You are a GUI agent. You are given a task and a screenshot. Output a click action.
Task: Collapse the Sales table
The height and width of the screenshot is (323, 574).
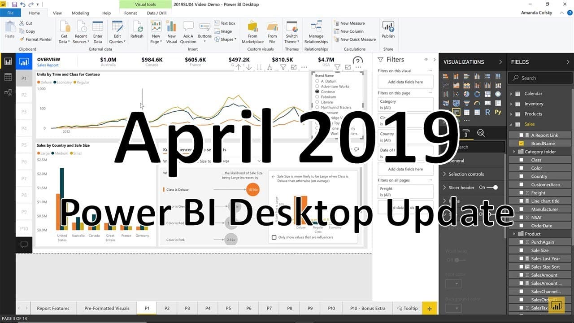click(511, 124)
